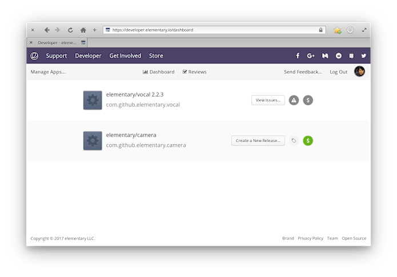Open the Reddit social icon
The image size is (397, 277).
point(339,56)
